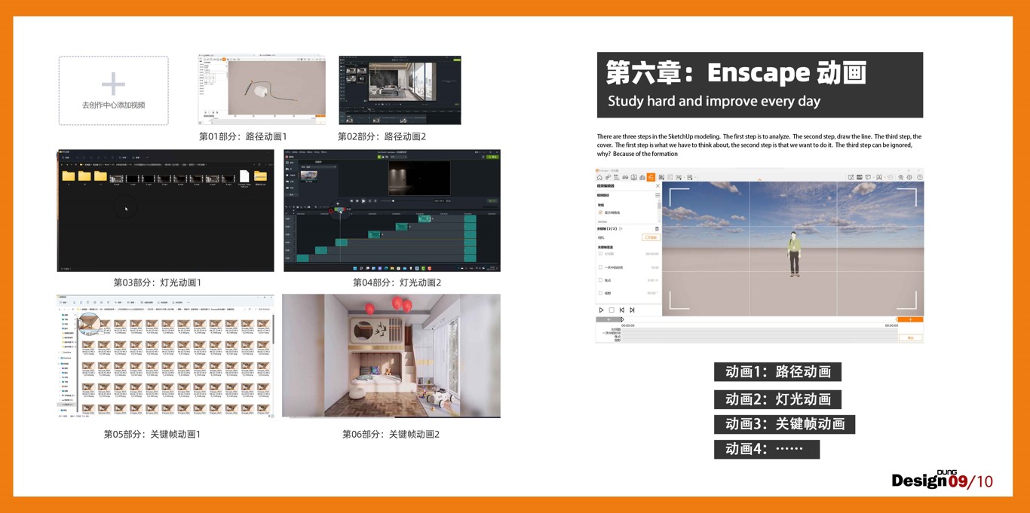Click the gray plus keyframe button at timeline start
This screenshot has width=1030, height=513.
click(x=609, y=319)
